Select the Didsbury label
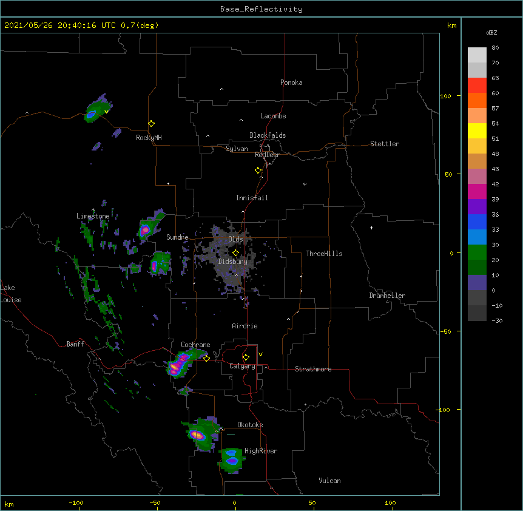 point(233,262)
